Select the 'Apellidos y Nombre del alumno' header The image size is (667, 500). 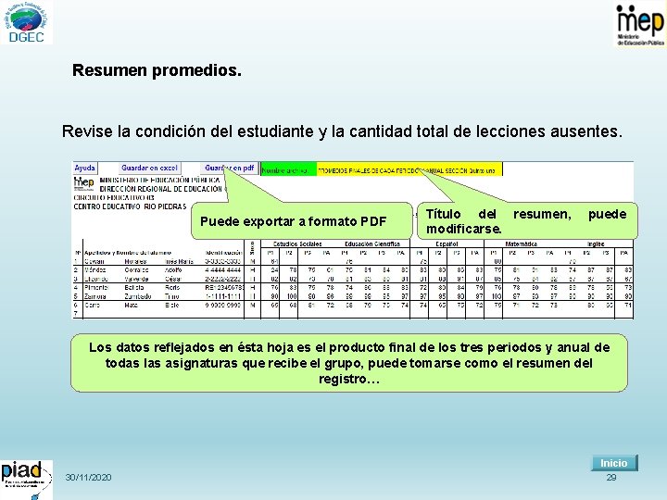click(128, 253)
